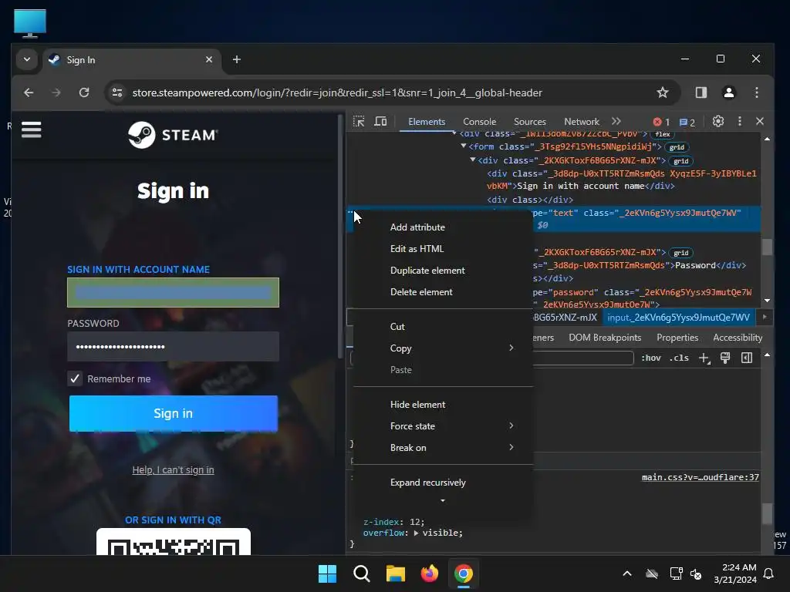Click the new style rule plus icon
Image resolution: width=790 pixels, height=592 pixels.
[x=704, y=358]
